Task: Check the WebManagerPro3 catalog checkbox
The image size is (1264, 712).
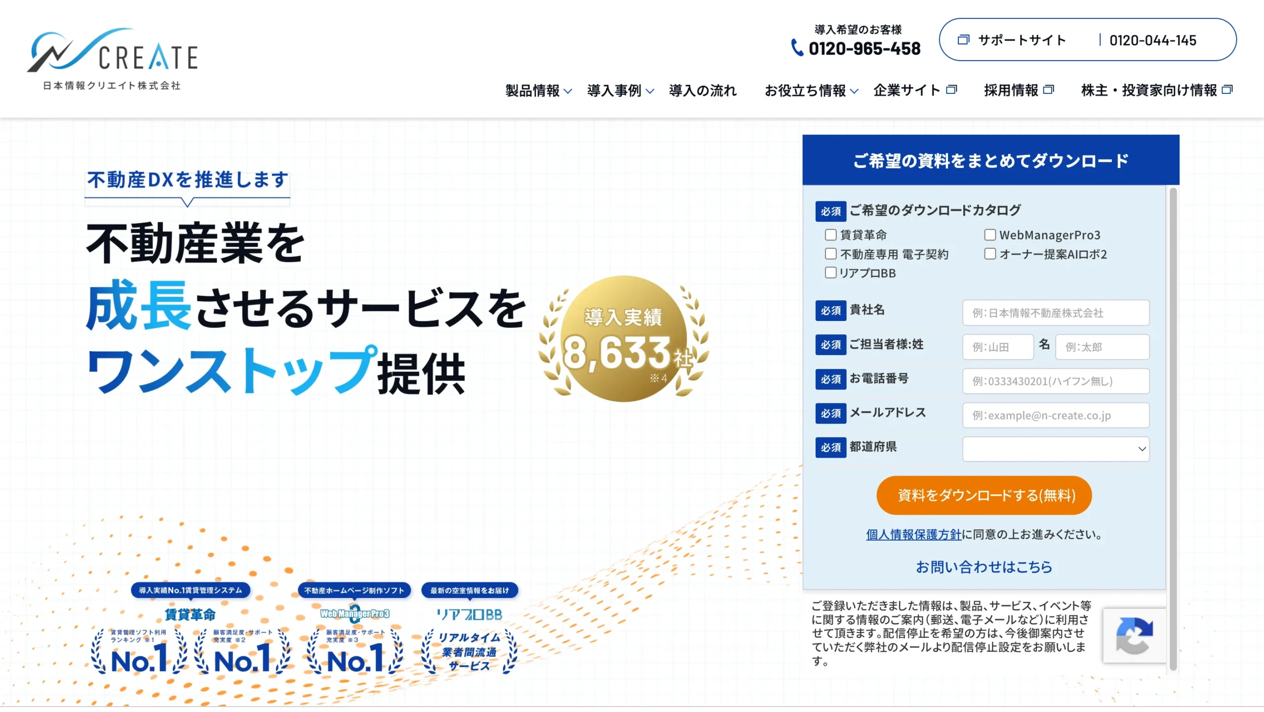Action: [x=990, y=235]
